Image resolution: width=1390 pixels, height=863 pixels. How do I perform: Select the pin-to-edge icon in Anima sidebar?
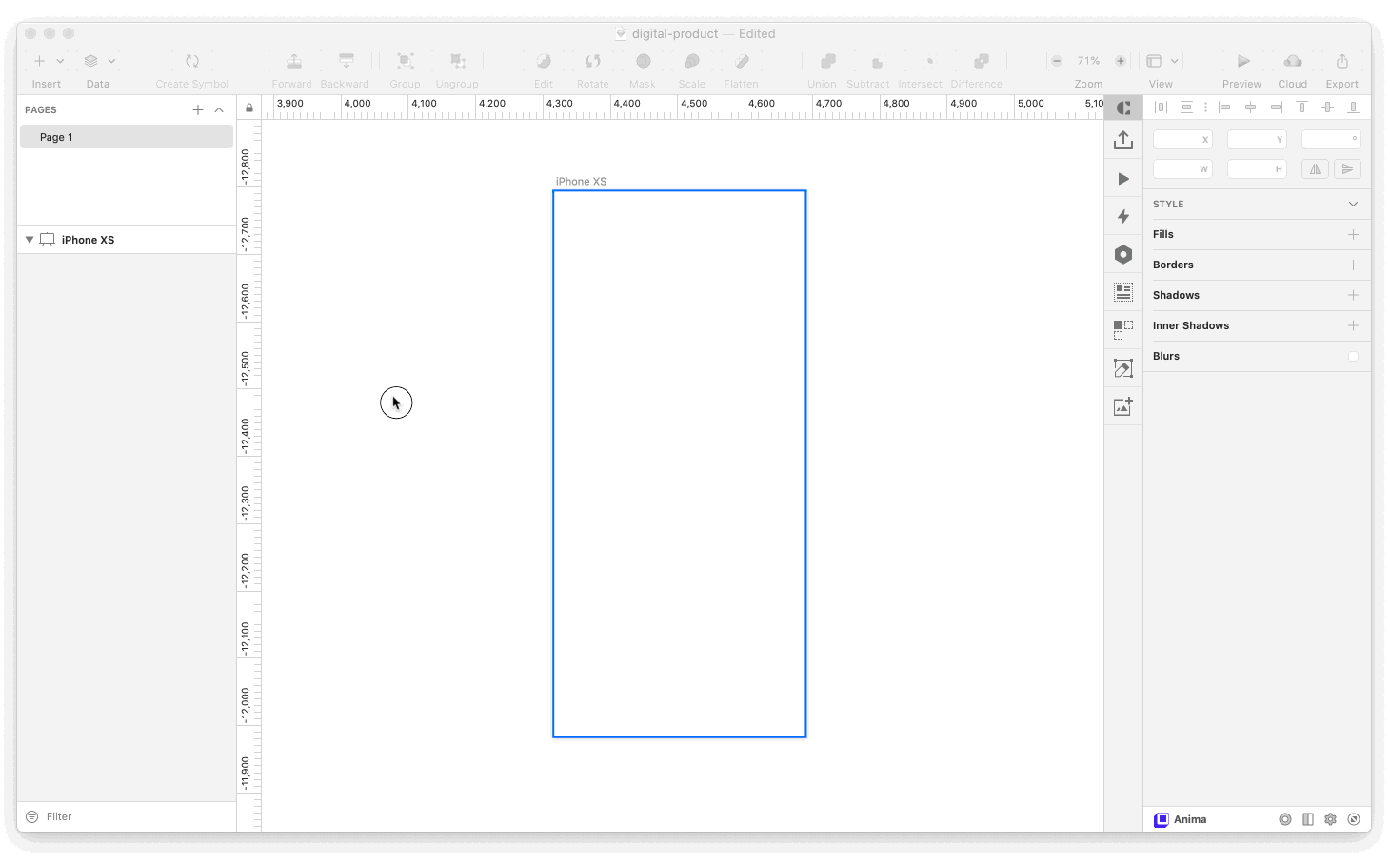point(1123,330)
